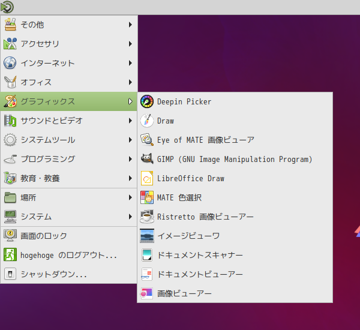Open MATE 色選択 text entry
Screen dimensions: 360x330
click(x=179, y=197)
